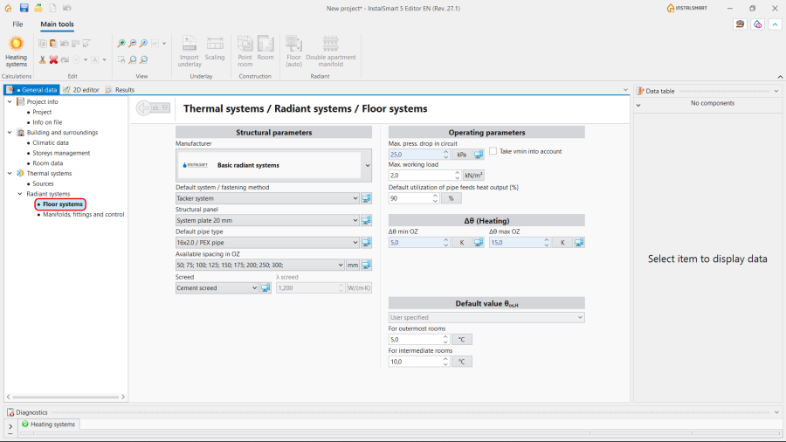Collapse the ribbon with the top-right chevron
The width and height of the screenshot is (786, 442).
tap(775, 24)
